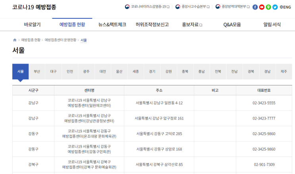
Task: Click the 강동구민회관 center name cell
Action: tap(89, 149)
